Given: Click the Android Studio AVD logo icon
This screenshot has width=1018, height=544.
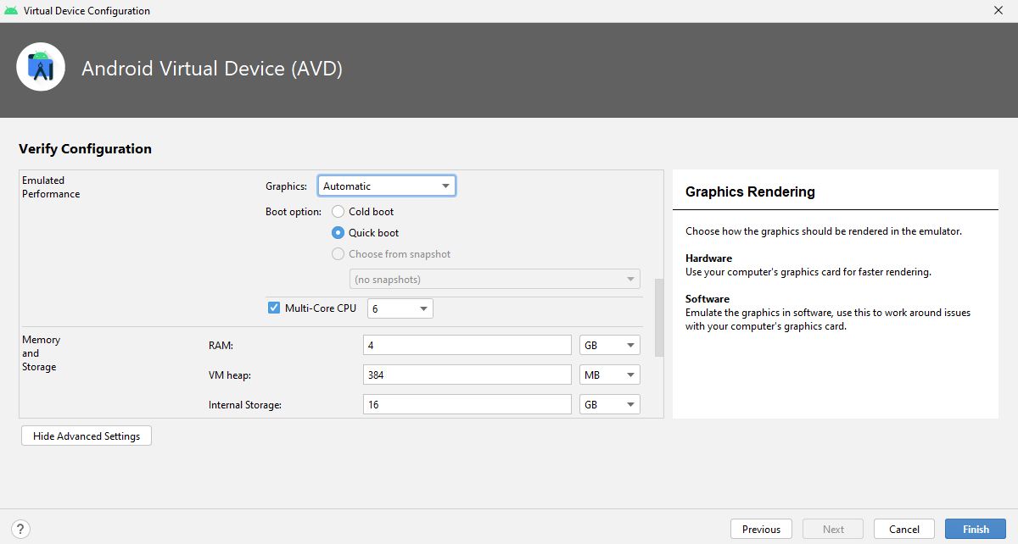Looking at the screenshot, I should [41, 67].
